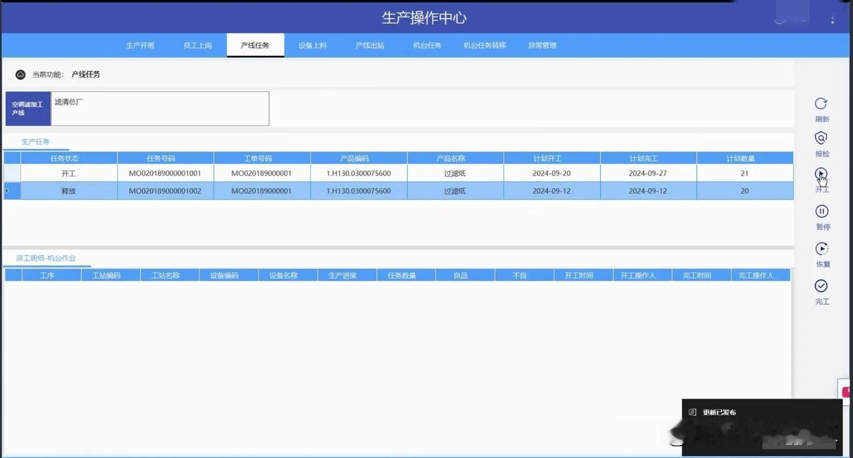Switch to the 设备上料 tab
853x458 pixels.
pos(312,45)
